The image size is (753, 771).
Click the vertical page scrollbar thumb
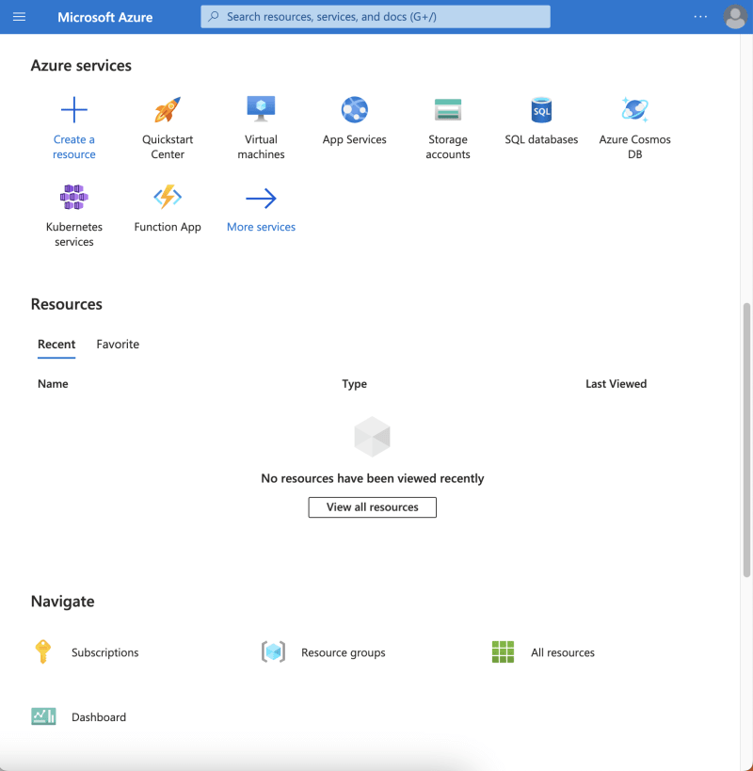tap(747, 440)
